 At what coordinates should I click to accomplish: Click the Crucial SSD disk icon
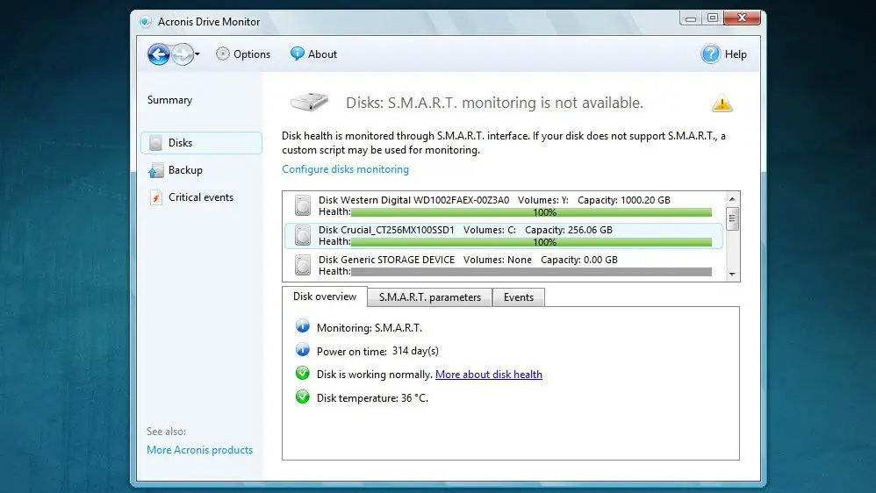coord(303,236)
